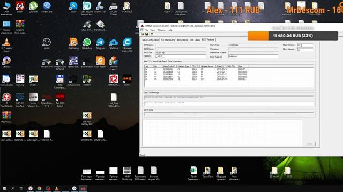Select the AMD Nvidia.png desktop file

127,174
